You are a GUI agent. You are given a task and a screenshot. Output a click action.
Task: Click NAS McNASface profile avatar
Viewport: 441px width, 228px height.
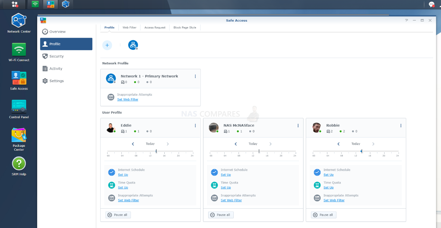(x=214, y=128)
